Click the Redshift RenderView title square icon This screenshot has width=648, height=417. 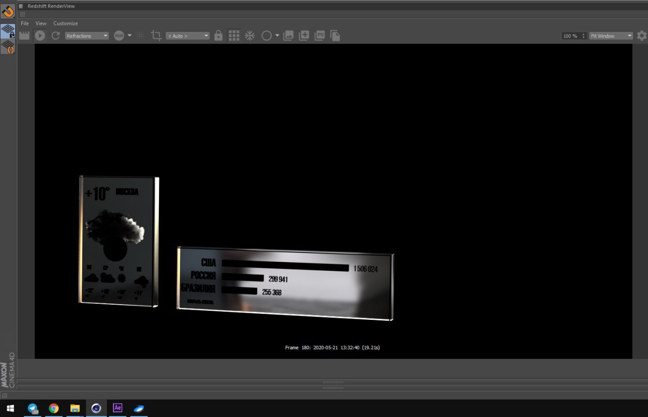pyautogui.click(x=21, y=6)
